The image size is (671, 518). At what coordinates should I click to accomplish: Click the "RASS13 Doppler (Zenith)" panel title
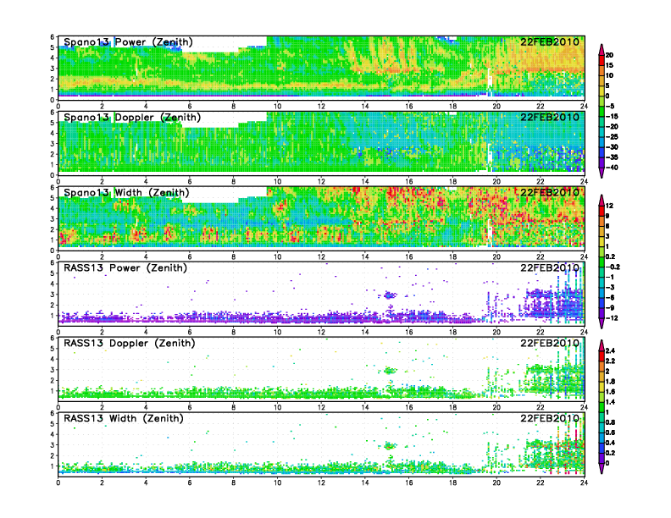pos(130,343)
